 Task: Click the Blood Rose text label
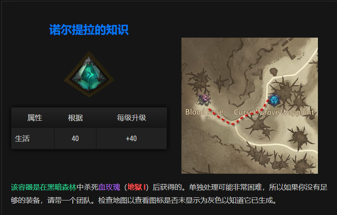pyautogui.click(x=204, y=112)
